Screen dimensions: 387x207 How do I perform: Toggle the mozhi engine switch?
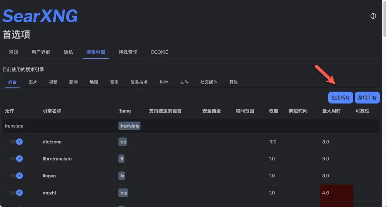16,193
